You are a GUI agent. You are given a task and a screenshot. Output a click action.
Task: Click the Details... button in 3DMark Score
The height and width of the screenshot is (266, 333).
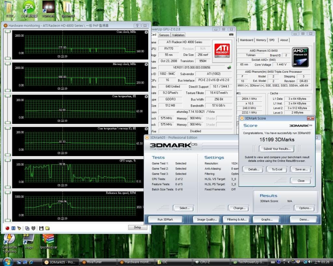pos(254,169)
